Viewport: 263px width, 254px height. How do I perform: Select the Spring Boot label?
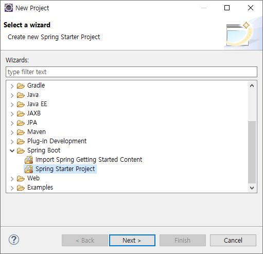[x=44, y=150]
